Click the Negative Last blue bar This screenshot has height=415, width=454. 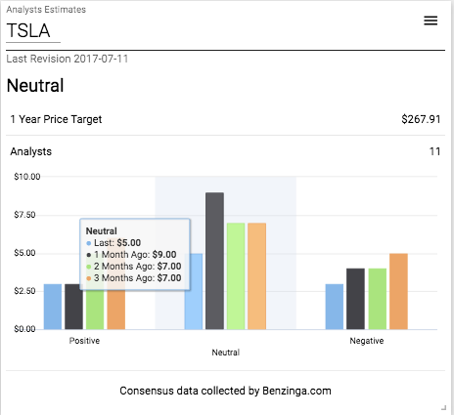[x=335, y=307]
